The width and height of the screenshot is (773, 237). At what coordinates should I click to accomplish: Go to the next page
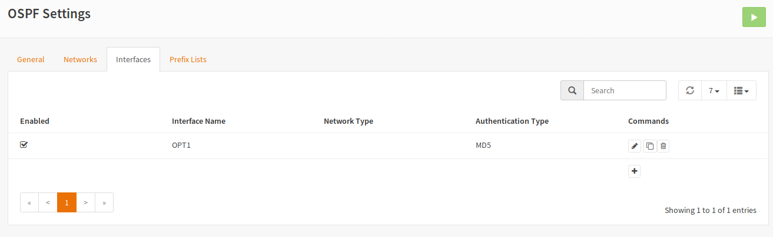pos(85,202)
